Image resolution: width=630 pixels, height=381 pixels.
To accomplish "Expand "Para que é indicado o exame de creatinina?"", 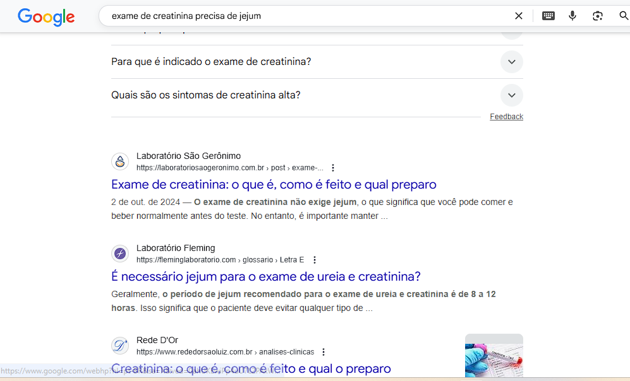I will 511,62.
